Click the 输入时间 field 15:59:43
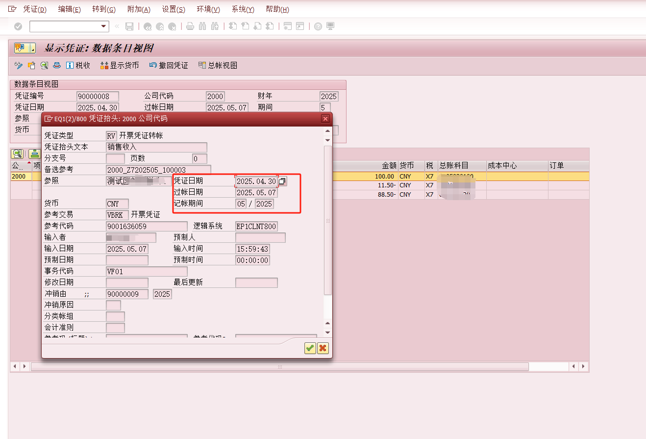This screenshot has width=646, height=439. tap(252, 249)
